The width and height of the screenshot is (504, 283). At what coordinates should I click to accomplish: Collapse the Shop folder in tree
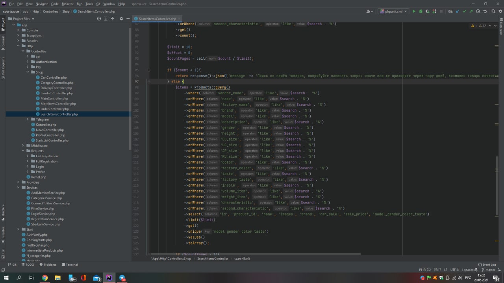pyautogui.click(x=28, y=72)
